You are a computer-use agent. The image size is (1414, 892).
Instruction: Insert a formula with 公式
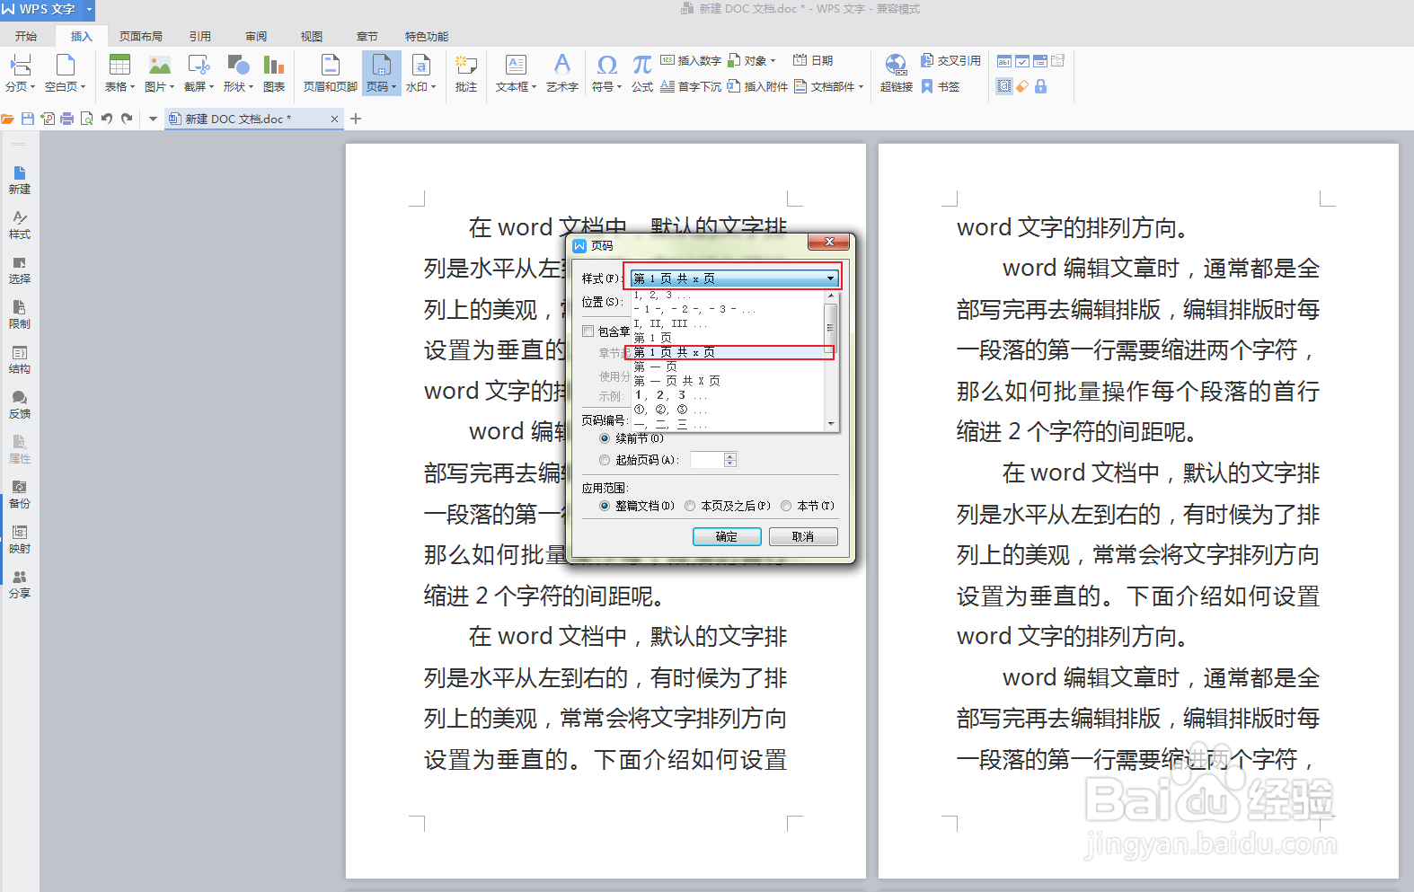click(642, 74)
